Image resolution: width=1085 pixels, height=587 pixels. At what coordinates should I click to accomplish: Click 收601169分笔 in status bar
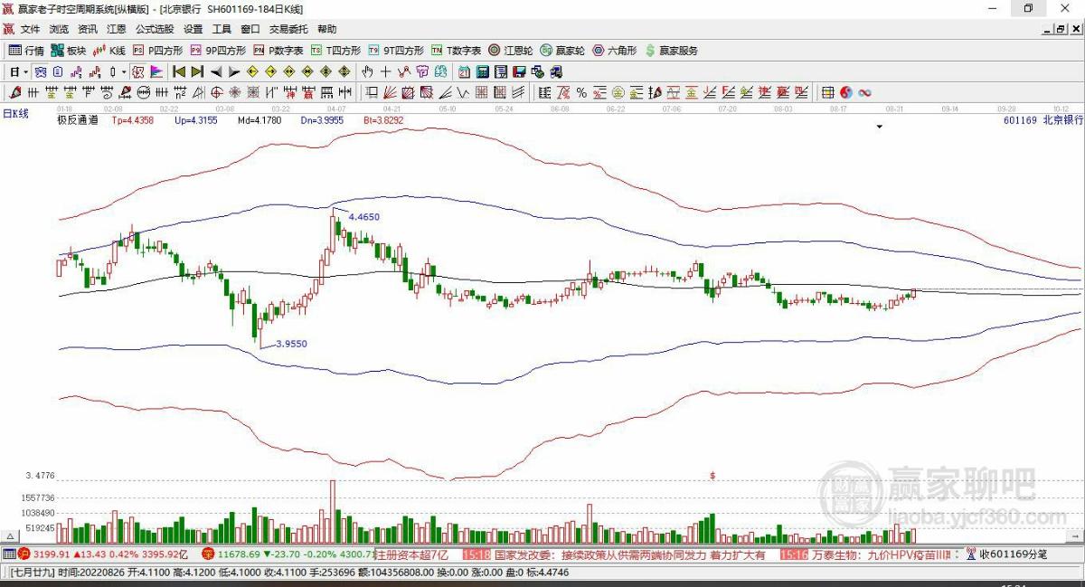1014,554
